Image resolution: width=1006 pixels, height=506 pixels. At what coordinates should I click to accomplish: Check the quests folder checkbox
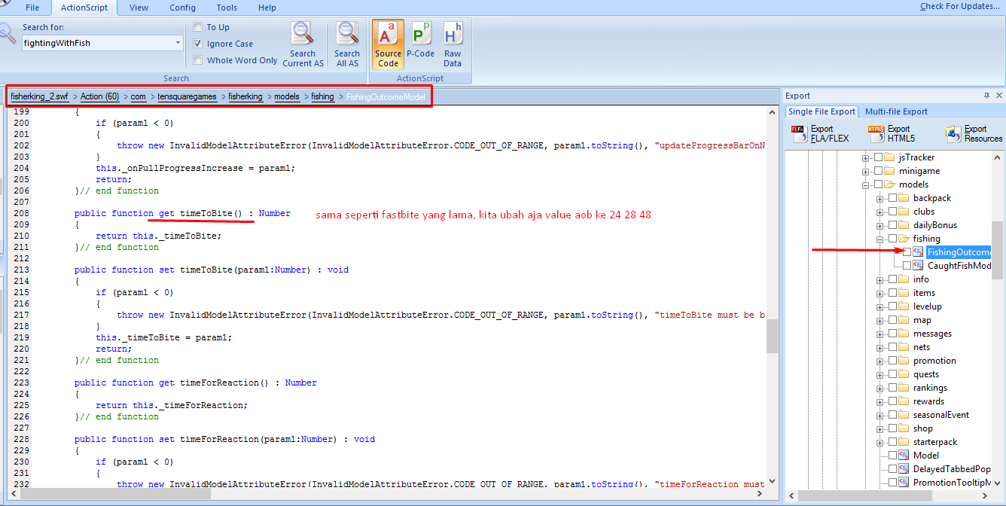click(892, 374)
